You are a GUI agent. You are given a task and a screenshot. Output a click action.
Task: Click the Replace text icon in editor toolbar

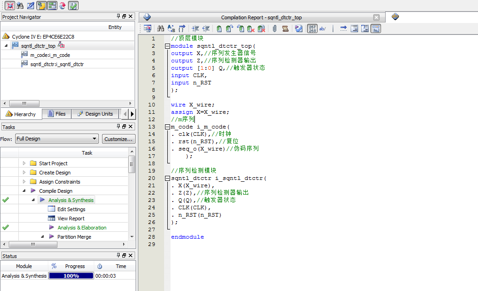171,28
